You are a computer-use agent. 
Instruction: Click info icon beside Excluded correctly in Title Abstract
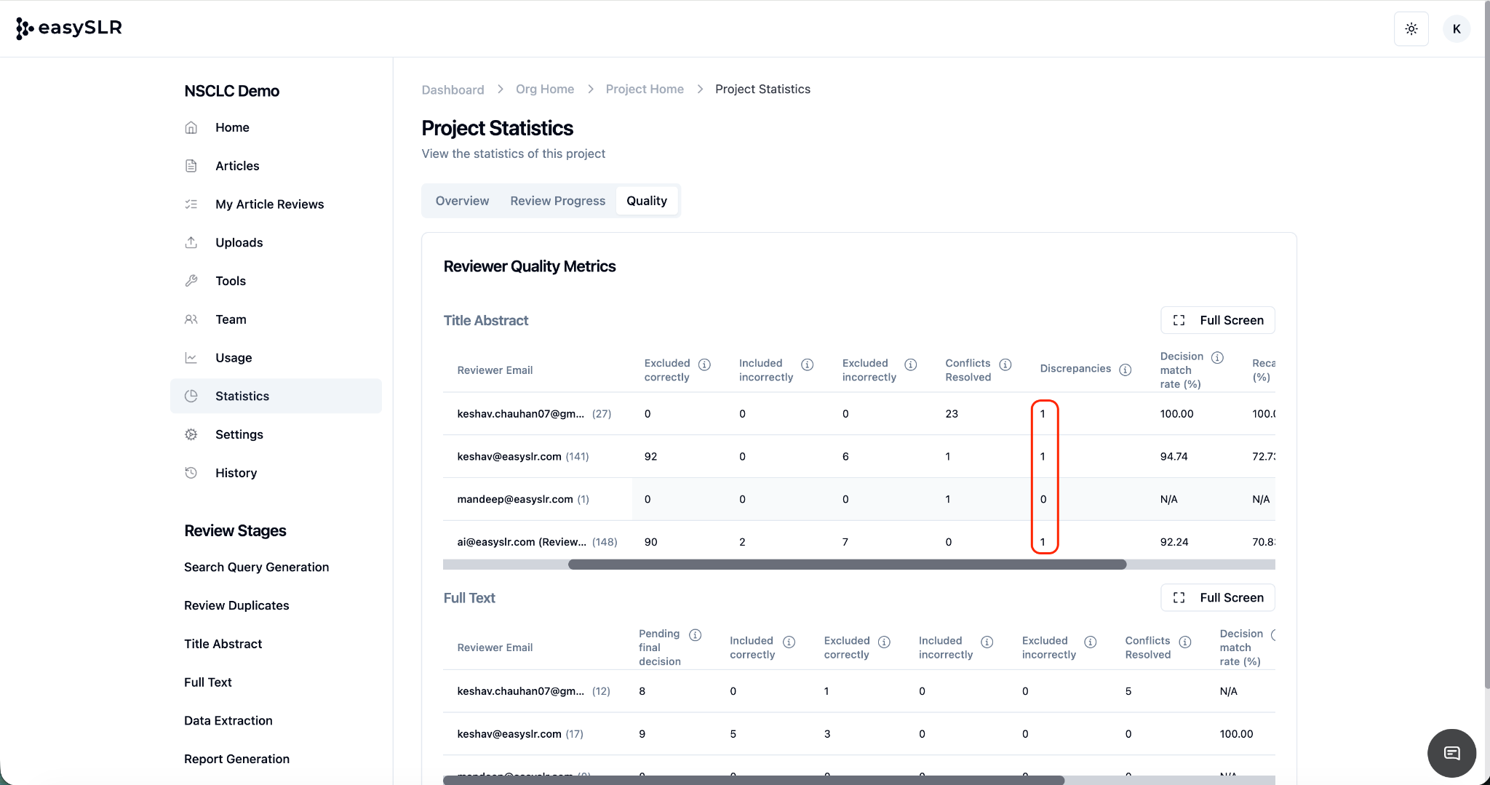tap(704, 364)
